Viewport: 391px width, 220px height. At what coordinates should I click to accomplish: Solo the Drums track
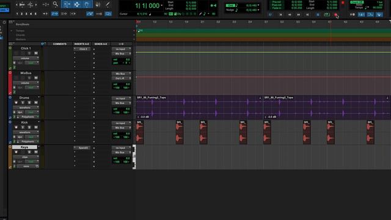[29, 103]
